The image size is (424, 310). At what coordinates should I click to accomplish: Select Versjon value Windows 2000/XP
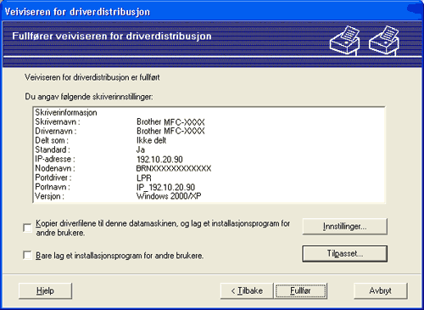pos(169,196)
